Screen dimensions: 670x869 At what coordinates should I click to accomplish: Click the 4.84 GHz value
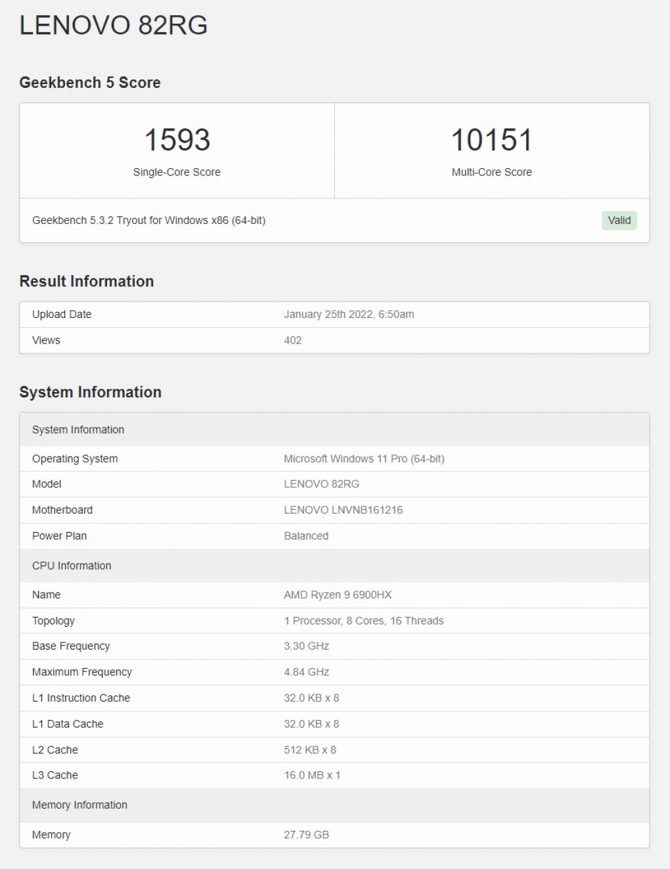306,672
